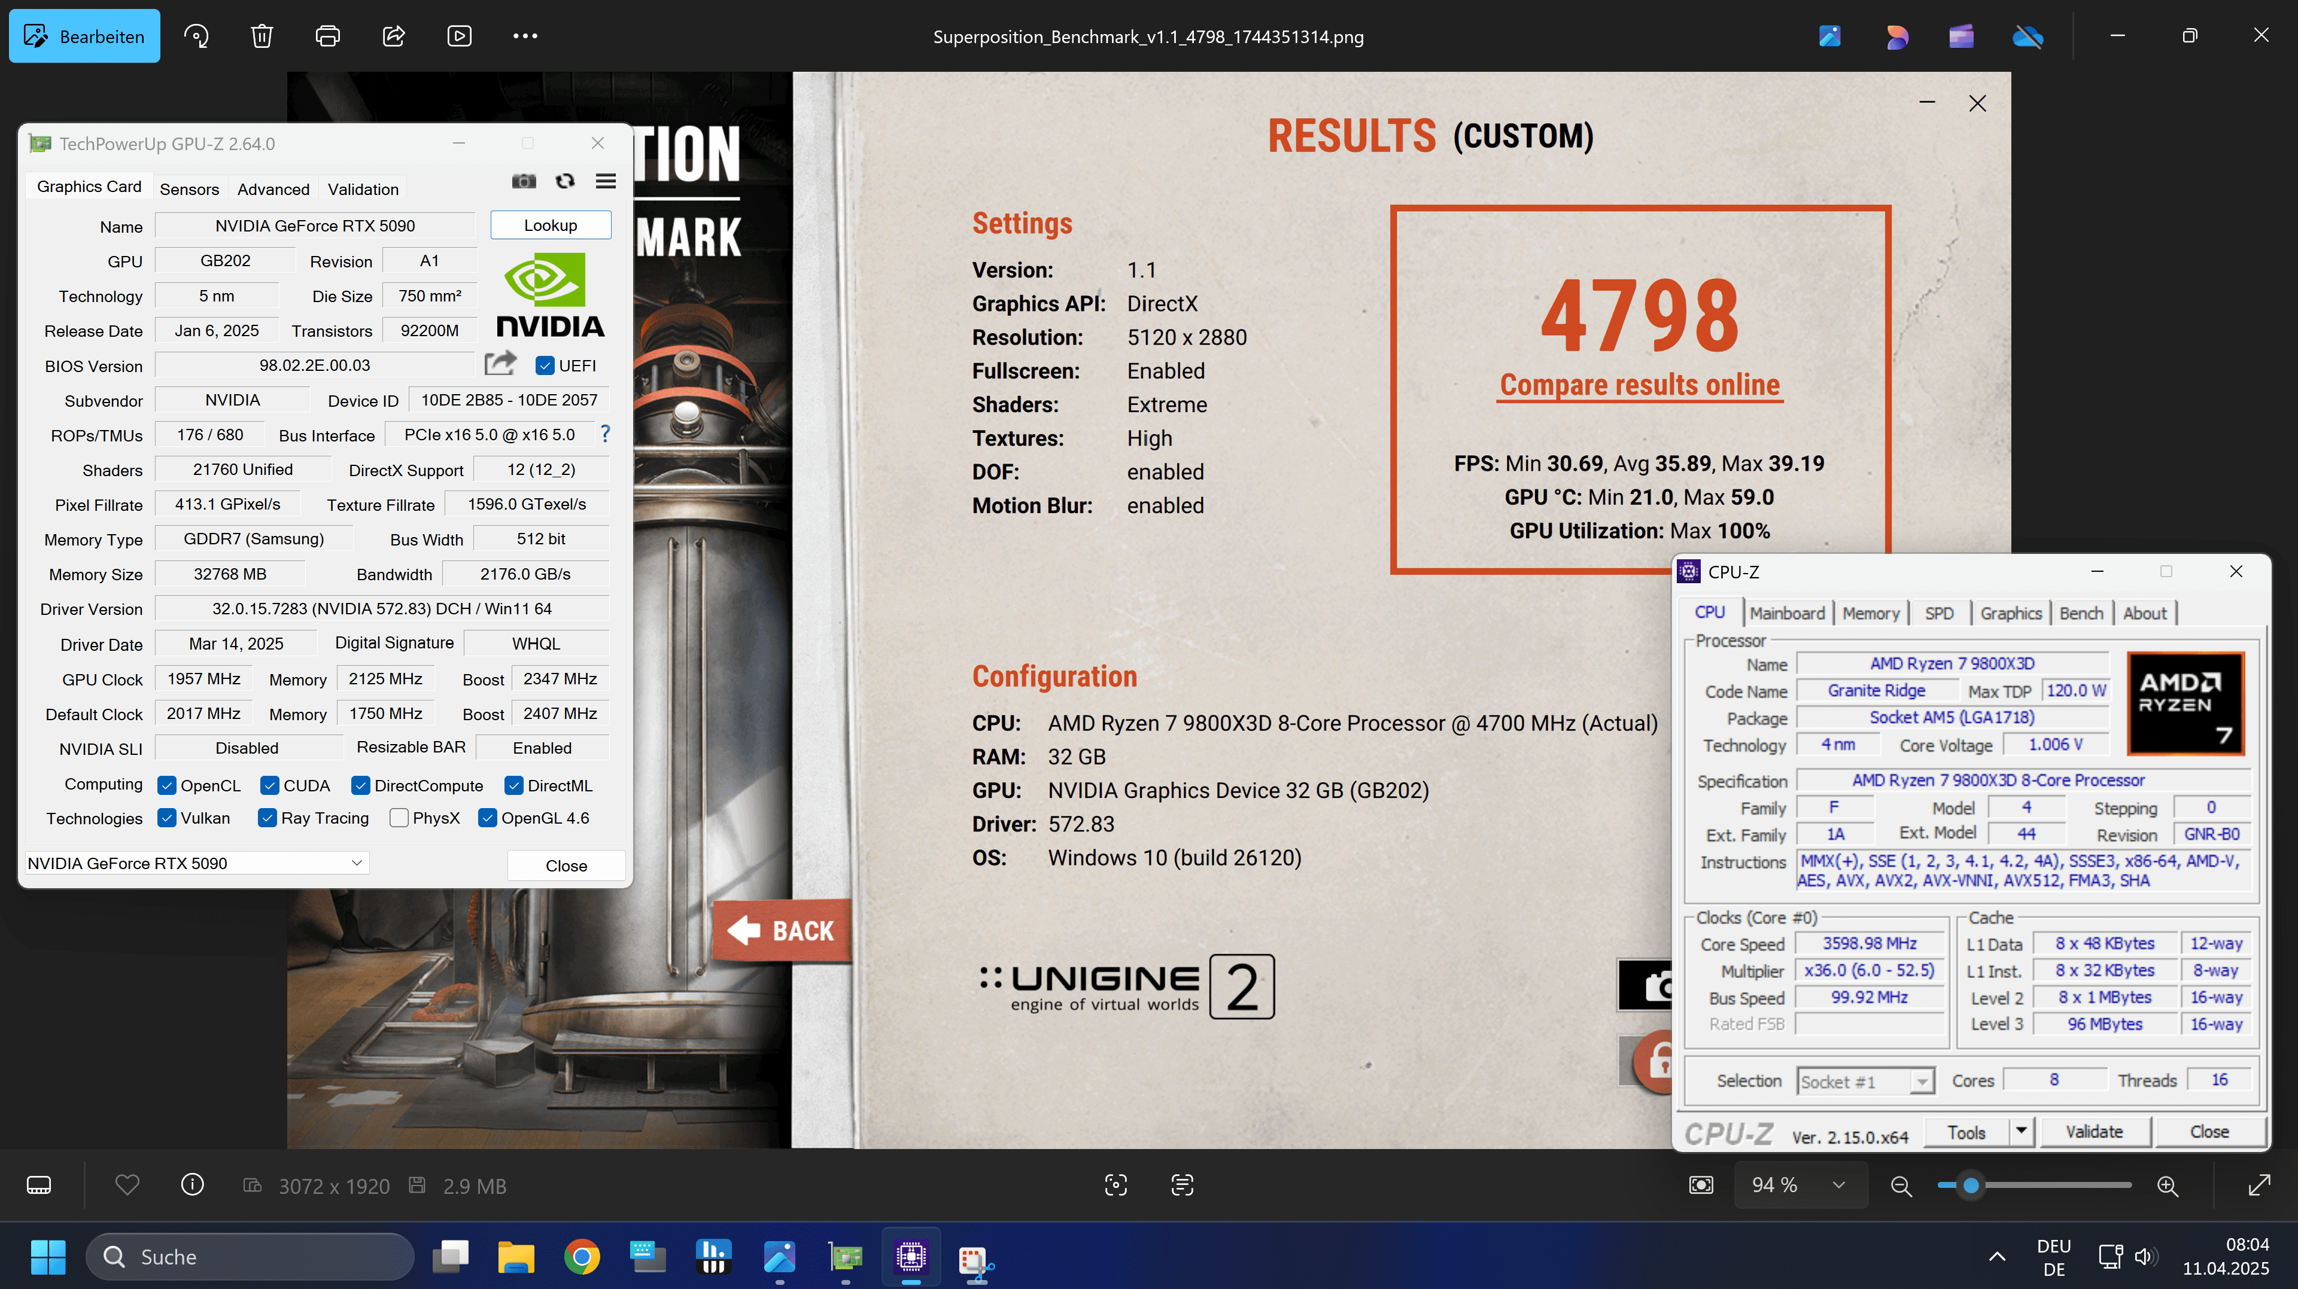Open the Socket #1 selection dropdown
This screenshot has height=1289, width=2298.
(x=1922, y=1081)
